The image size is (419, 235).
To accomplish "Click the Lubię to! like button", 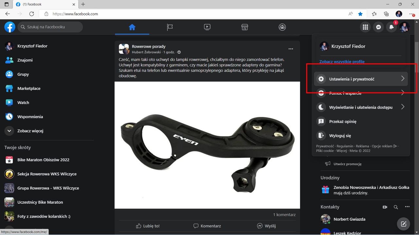I will [x=148, y=226].
